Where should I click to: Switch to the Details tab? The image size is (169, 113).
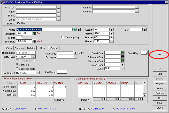point(31,48)
